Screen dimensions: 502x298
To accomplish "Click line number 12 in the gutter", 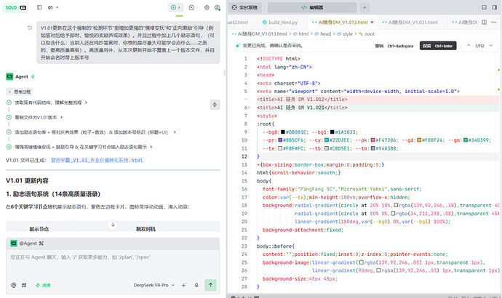I will tap(244, 157).
